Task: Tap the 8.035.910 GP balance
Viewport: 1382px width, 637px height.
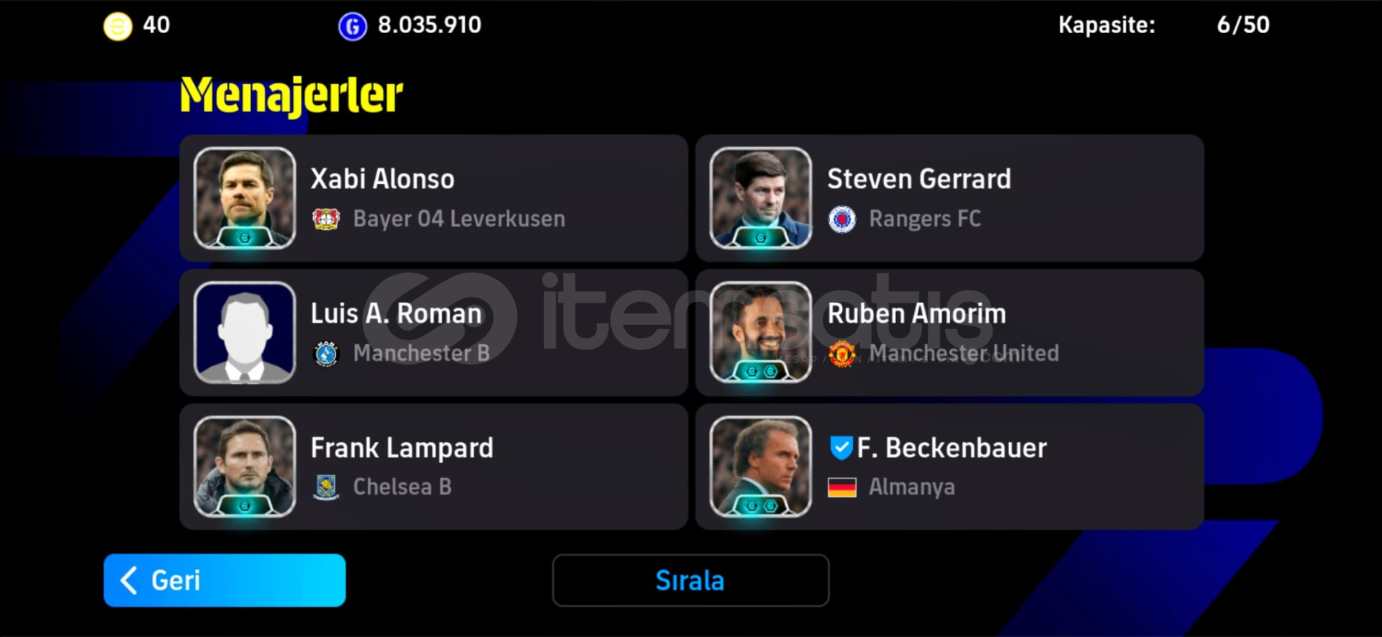Action: coord(430,25)
